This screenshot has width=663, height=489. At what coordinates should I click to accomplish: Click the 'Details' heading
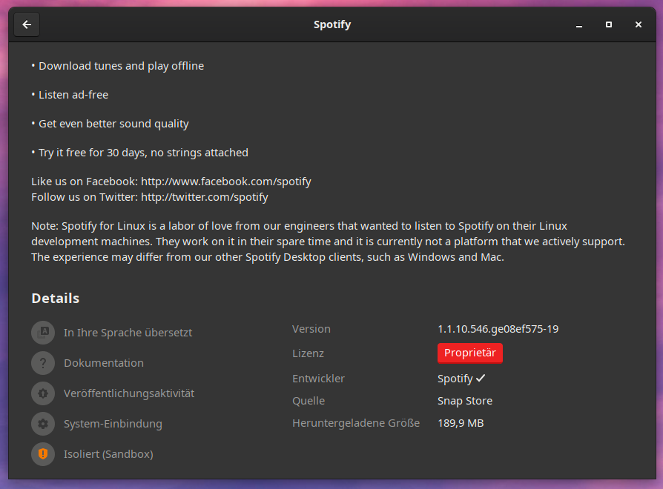tap(56, 299)
